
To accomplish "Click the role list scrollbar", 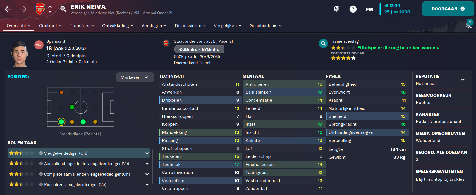I will [x=152, y=166].
